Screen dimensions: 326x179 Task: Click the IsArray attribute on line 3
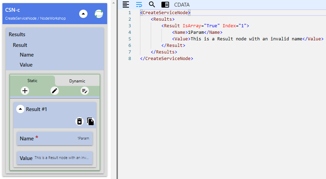tap(192, 26)
